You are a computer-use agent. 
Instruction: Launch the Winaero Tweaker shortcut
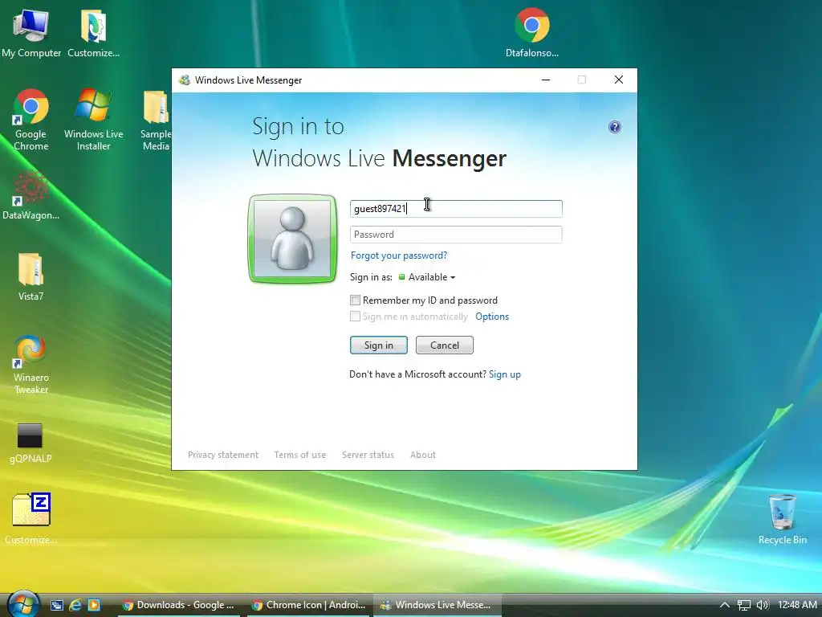pos(31,364)
